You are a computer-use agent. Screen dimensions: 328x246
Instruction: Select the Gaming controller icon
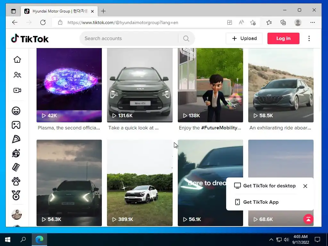(16, 125)
